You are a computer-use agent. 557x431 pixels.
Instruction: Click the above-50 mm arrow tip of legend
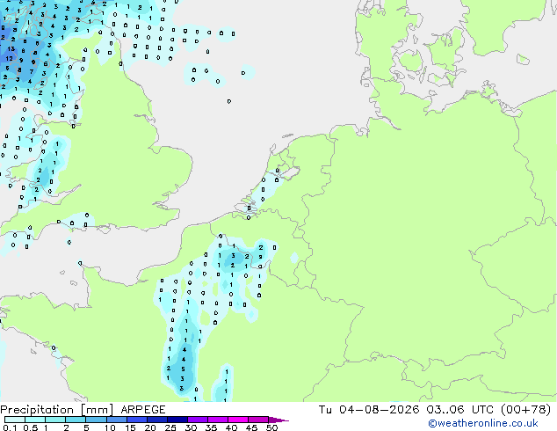278,420
